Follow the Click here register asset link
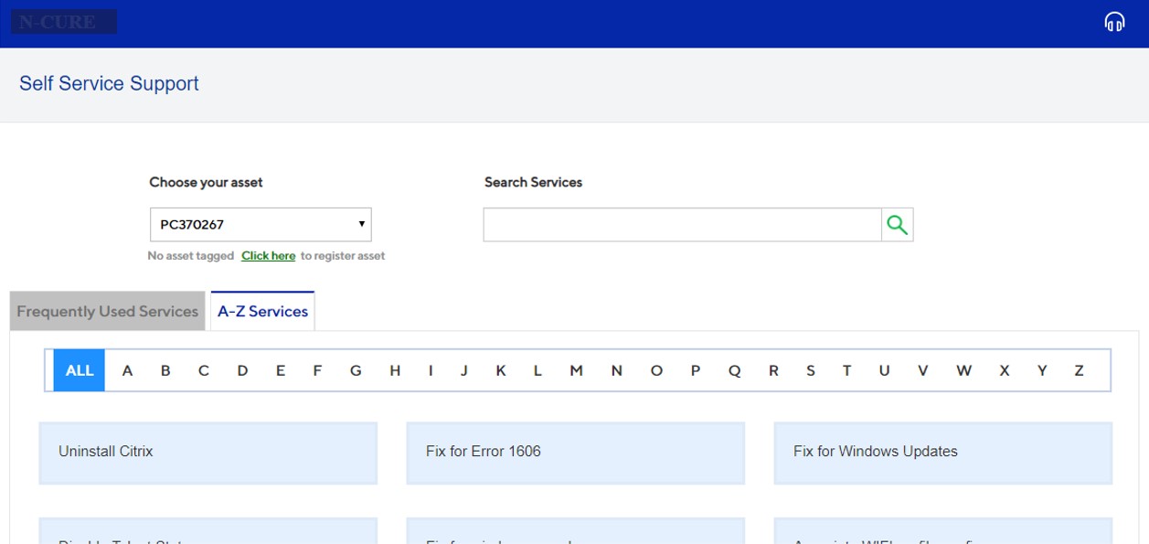 tap(268, 256)
